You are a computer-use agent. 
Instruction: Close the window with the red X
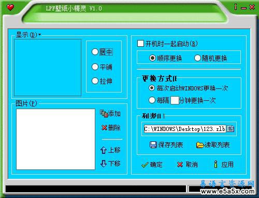pyautogui.click(x=252, y=7)
